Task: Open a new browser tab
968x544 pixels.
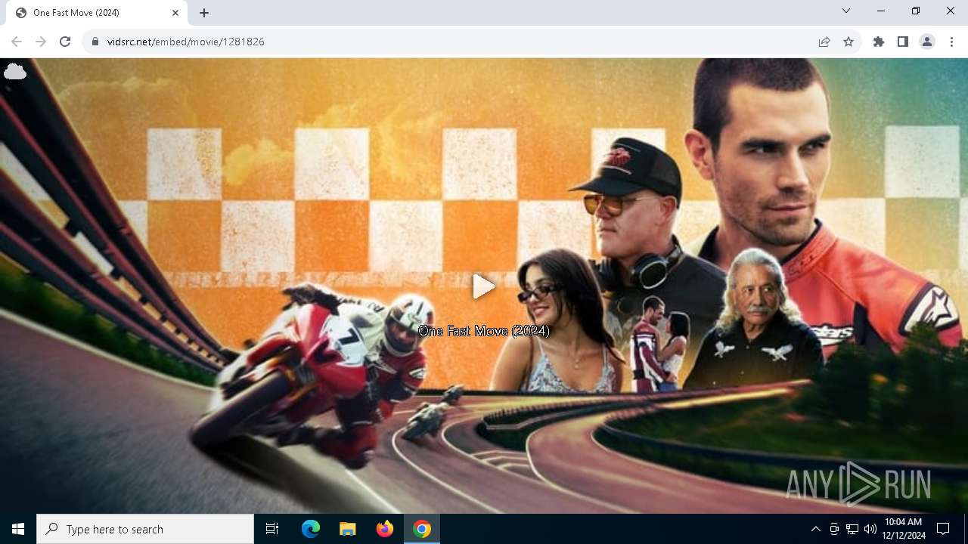Action: pyautogui.click(x=204, y=13)
